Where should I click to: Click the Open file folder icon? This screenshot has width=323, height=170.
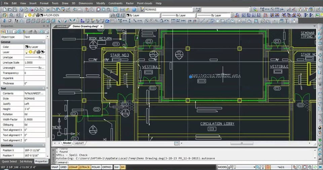point(10,9)
